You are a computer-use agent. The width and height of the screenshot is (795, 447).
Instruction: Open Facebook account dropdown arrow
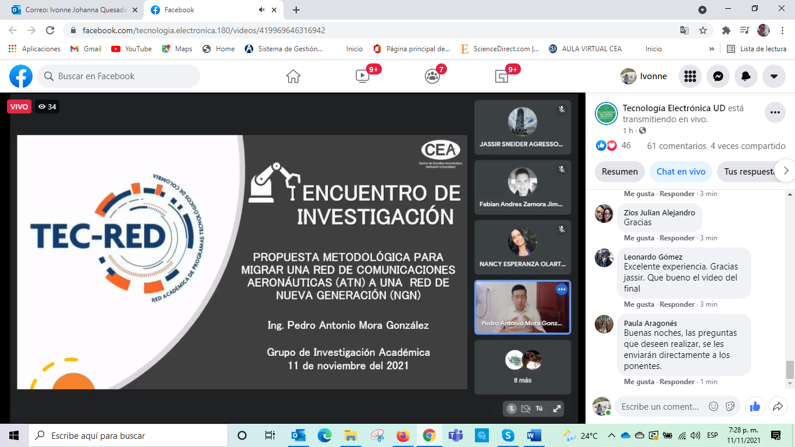[x=774, y=76]
